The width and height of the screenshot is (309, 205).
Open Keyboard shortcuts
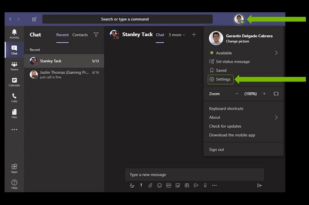click(226, 108)
